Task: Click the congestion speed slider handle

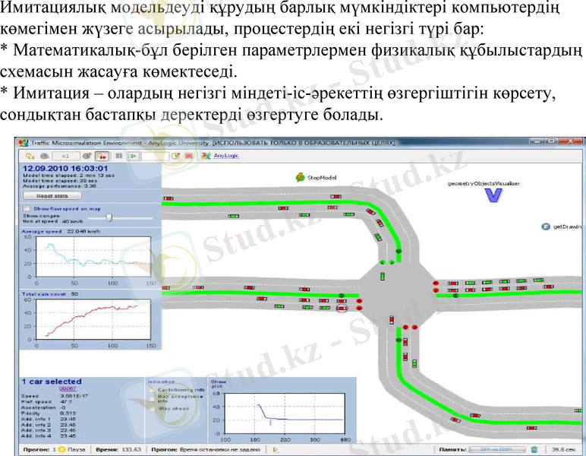Action: point(109,217)
